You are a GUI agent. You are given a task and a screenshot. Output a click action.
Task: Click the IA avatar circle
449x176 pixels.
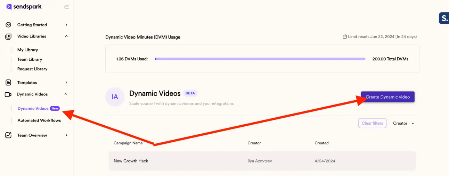point(115,97)
